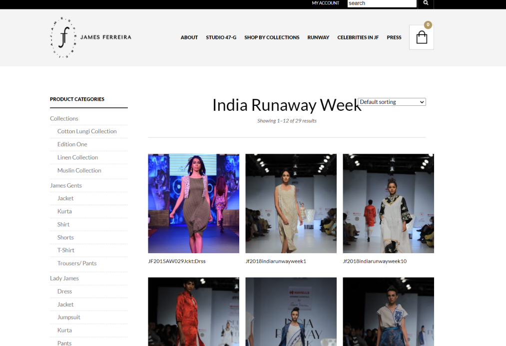The height and width of the screenshot is (346, 506).
Task: Open the Jumpsuit category
Action: click(x=69, y=318)
